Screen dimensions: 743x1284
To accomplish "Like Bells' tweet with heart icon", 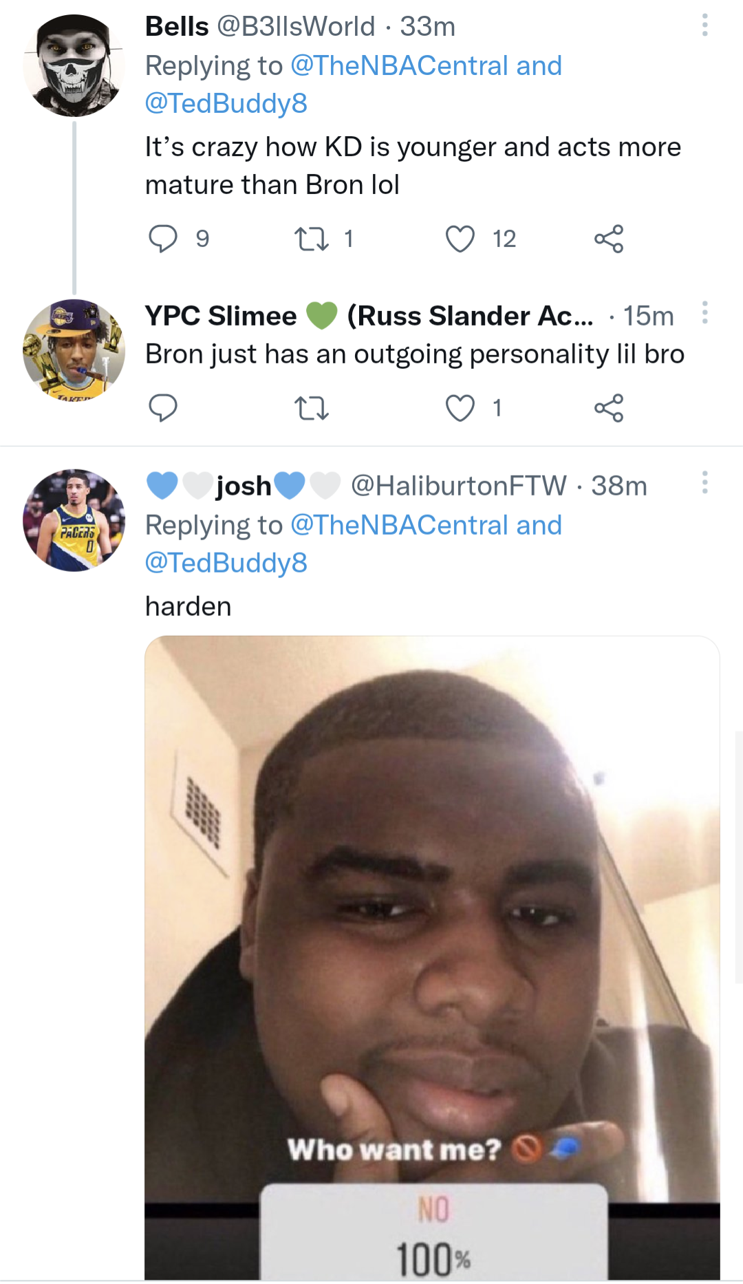I will 460,239.
